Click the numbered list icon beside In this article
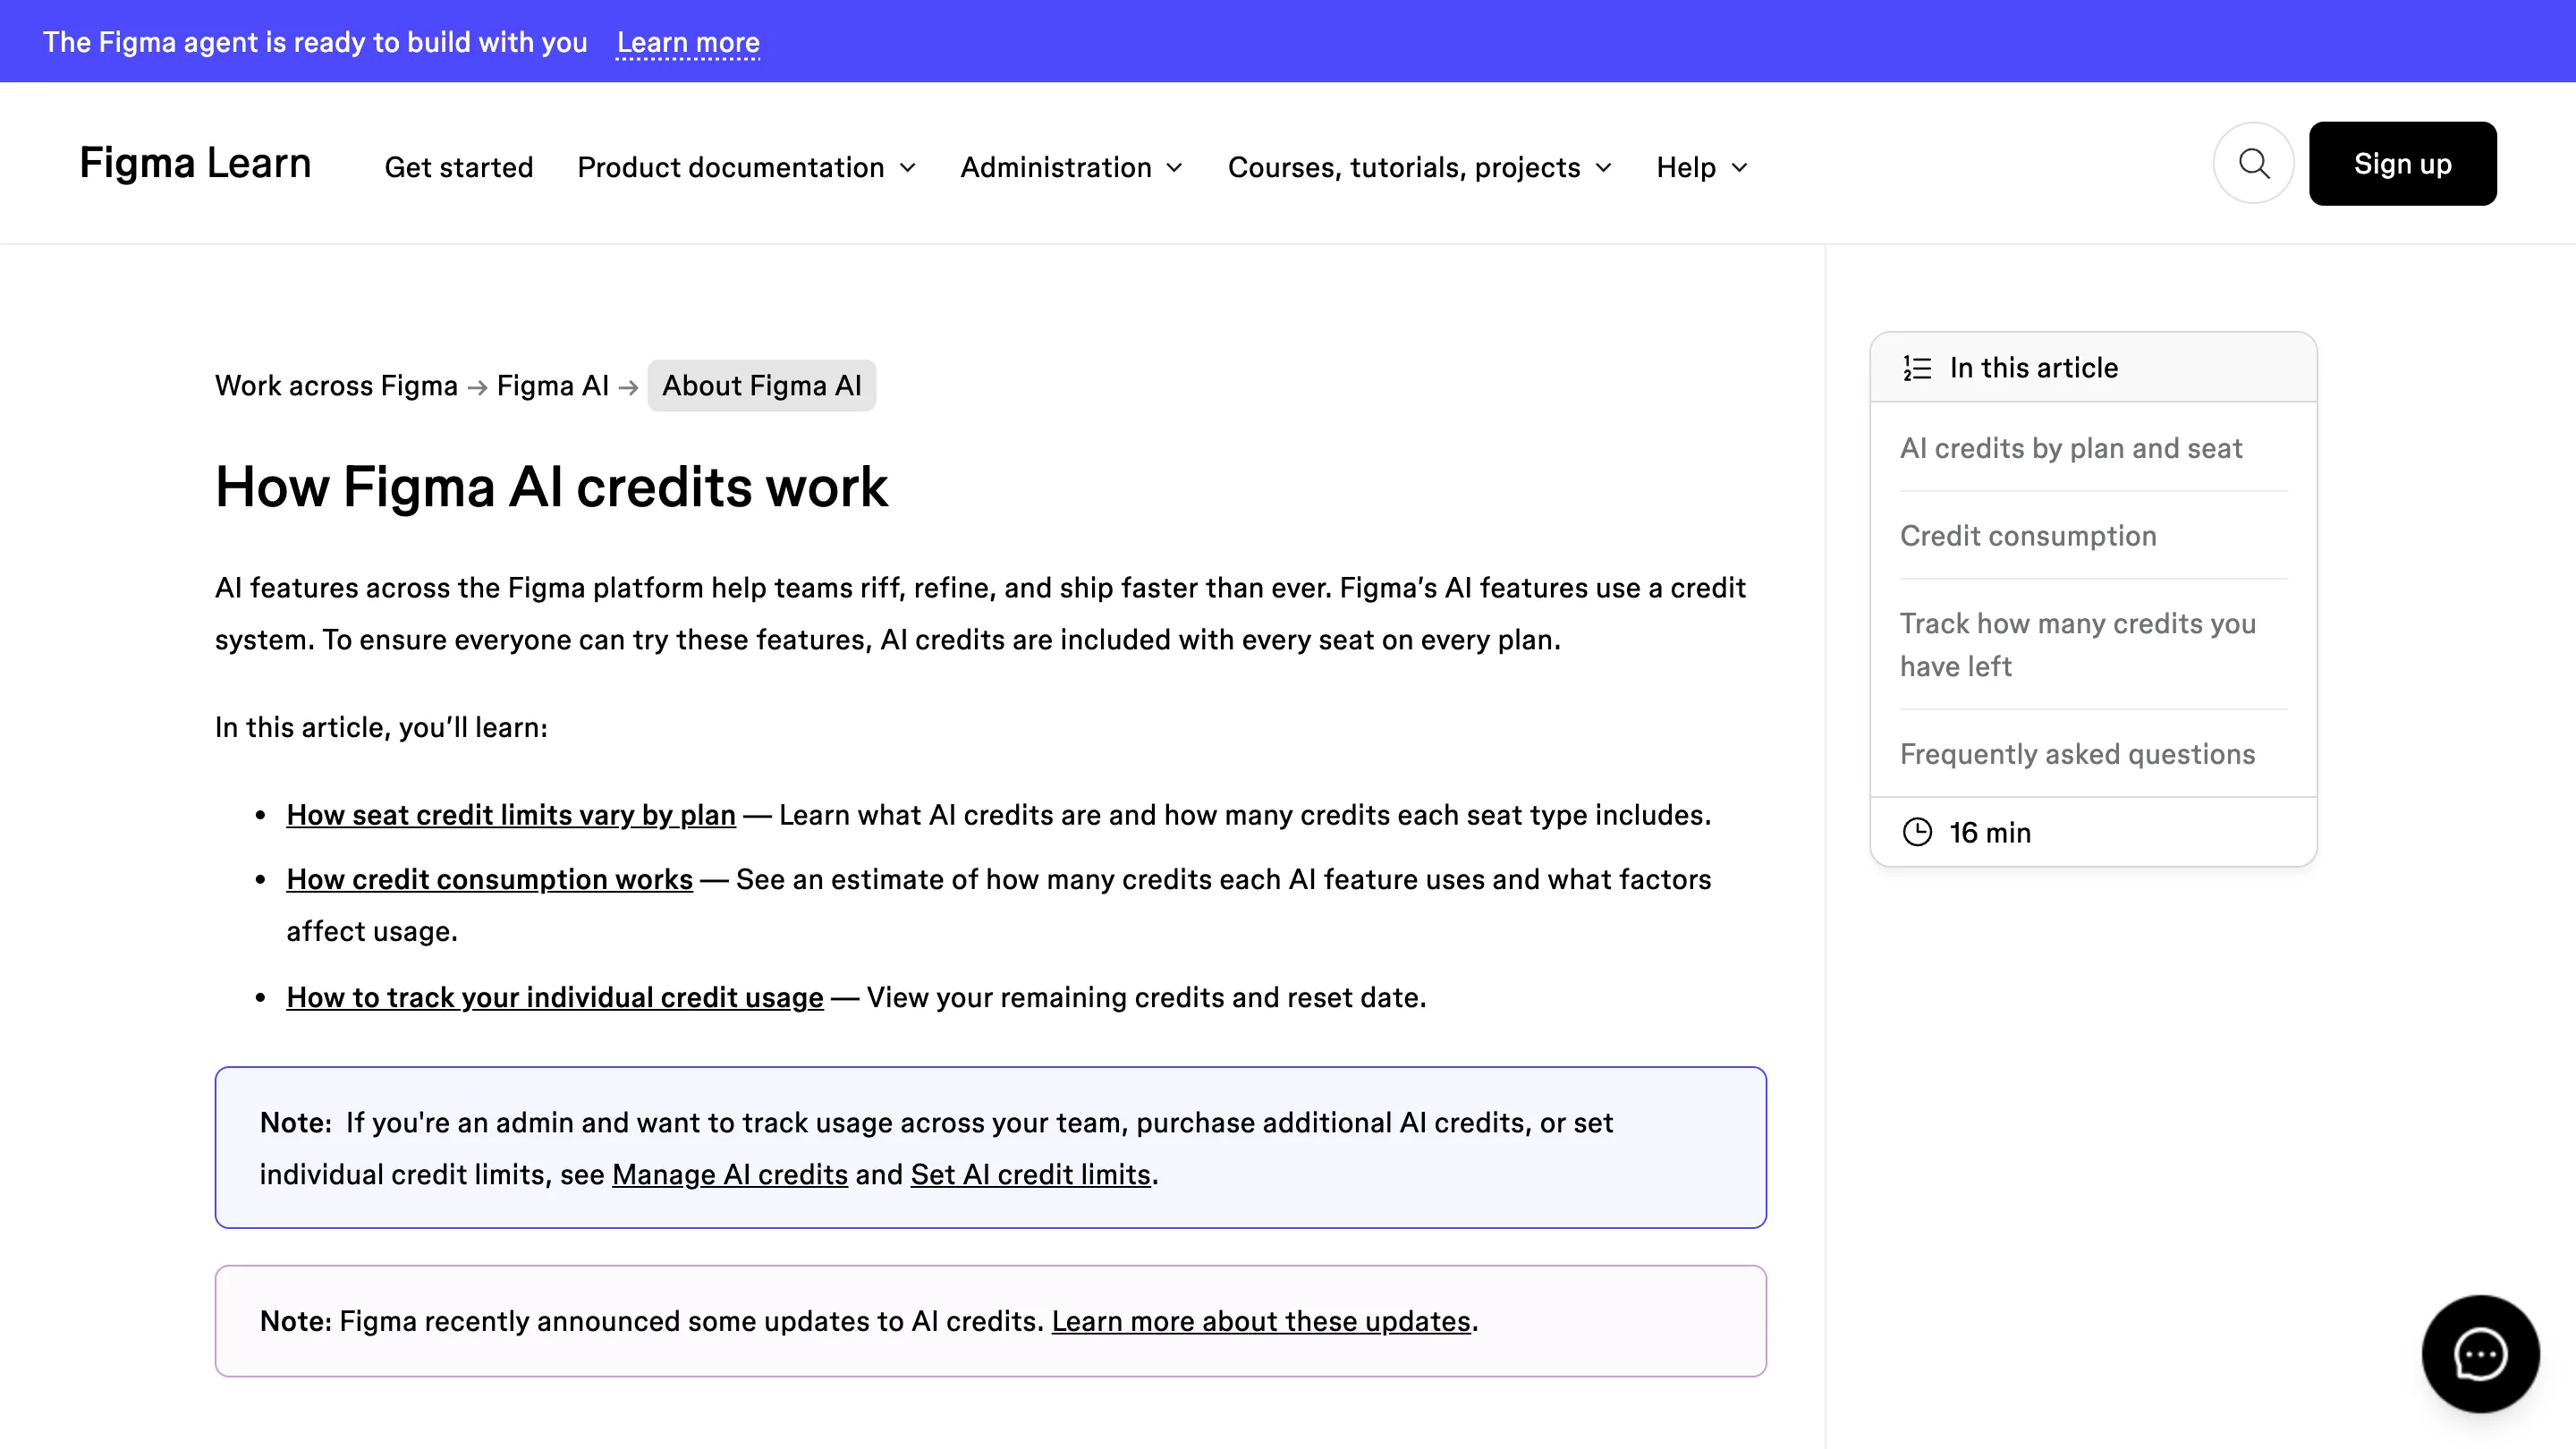Screen dimensions: 2576x1449 pyautogui.click(x=1916, y=368)
